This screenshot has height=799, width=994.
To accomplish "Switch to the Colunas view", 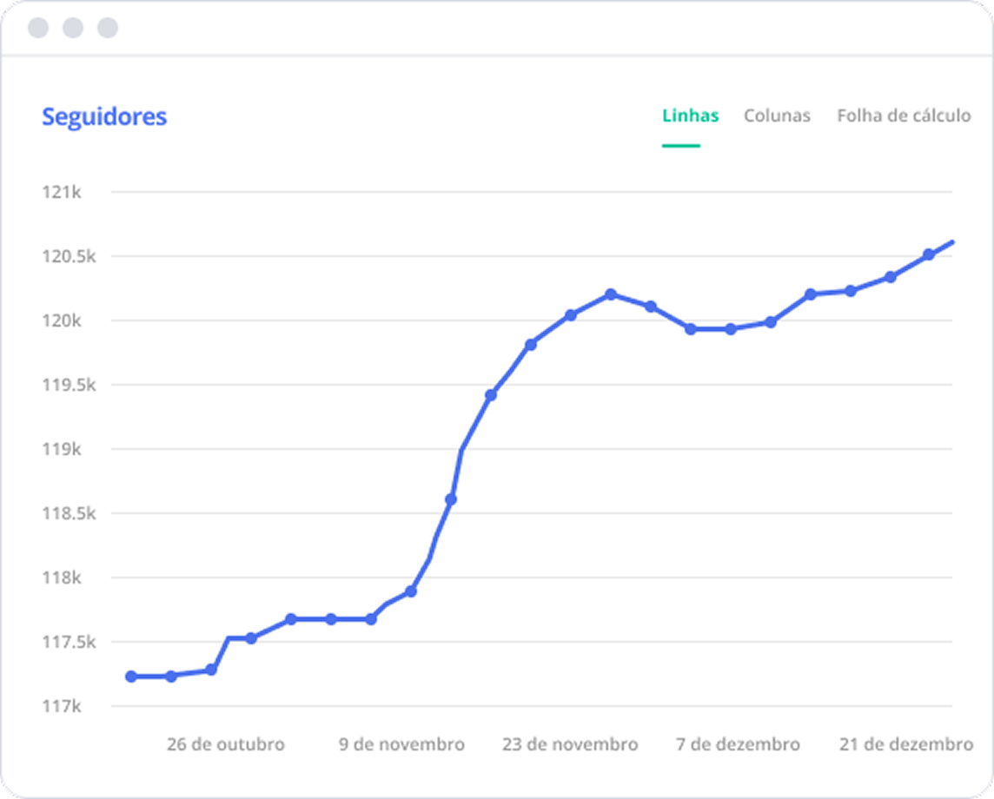I will coord(777,116).
